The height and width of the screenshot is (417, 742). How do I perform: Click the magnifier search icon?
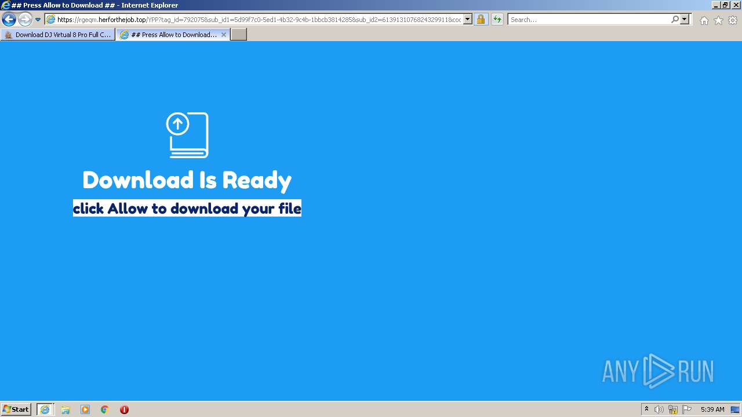[675, 20]
